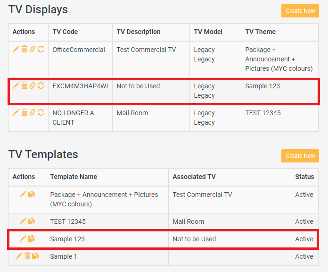Select the Mail Room description cell
Screen dimensions: 328x272
pos(132,113)
